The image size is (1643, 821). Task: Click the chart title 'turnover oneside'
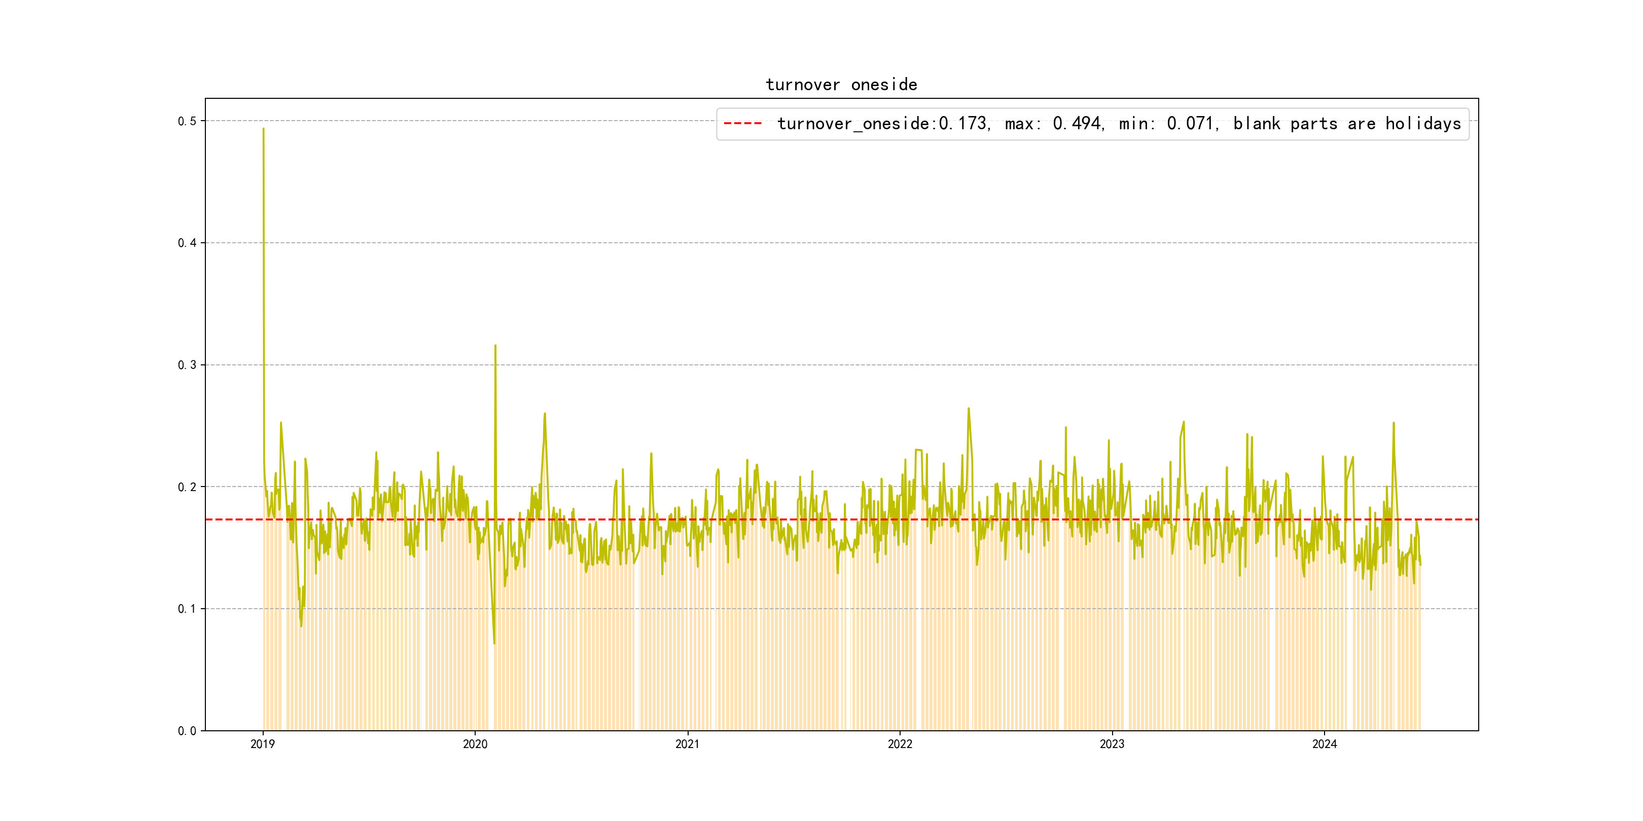tap(841, 85)
